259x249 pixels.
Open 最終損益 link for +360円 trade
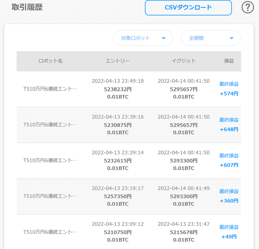pyautogui.click(x=229, y=191)
